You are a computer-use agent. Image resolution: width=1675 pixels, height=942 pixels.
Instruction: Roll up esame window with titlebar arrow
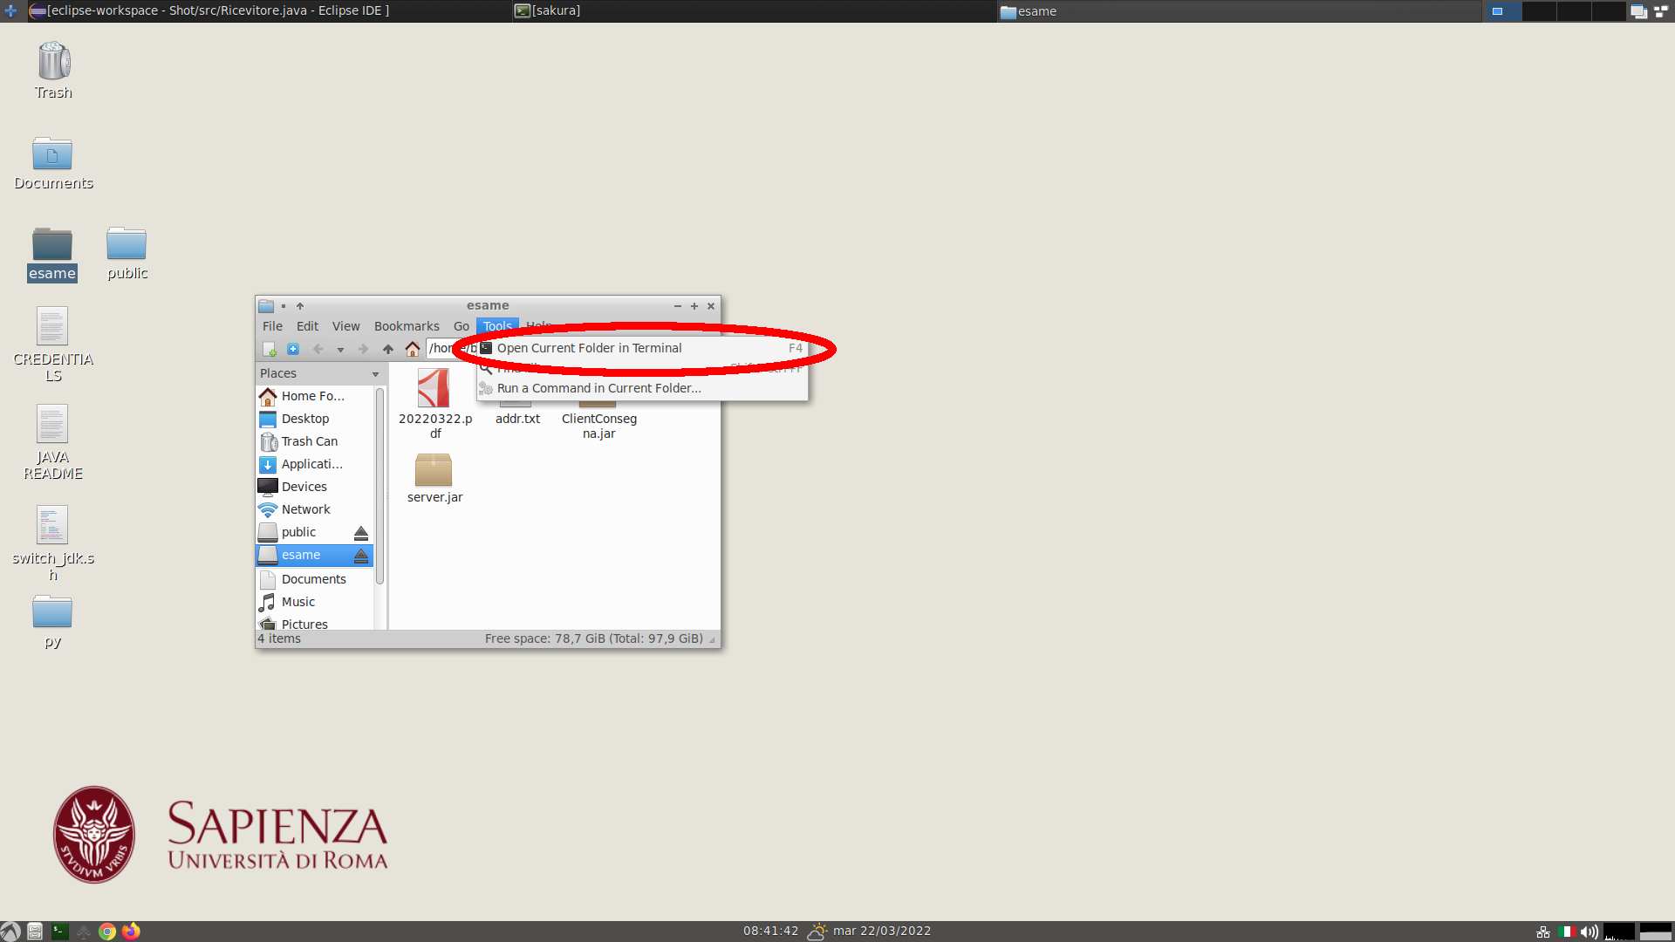coord(300,306)
